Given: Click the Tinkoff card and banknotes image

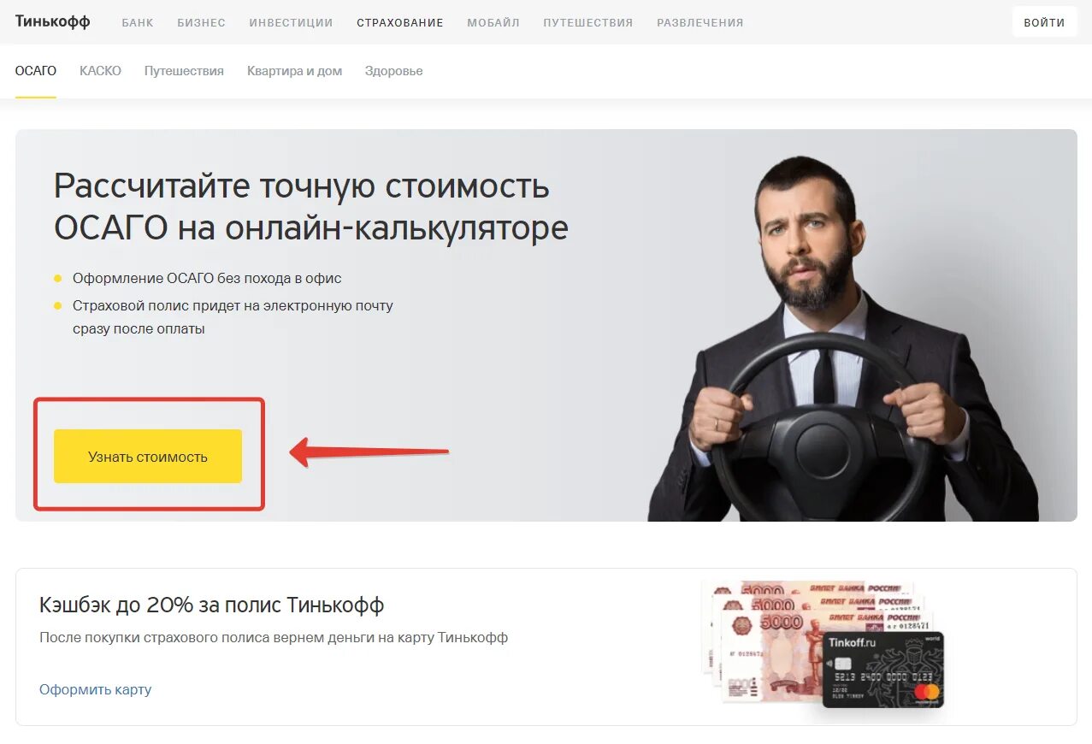Looking at the screenshot, I should pos(824,643).
